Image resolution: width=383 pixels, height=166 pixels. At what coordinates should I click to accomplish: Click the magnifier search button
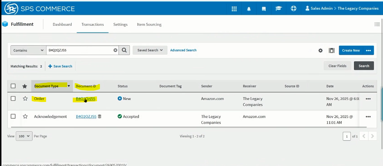(x=124, y=50)
